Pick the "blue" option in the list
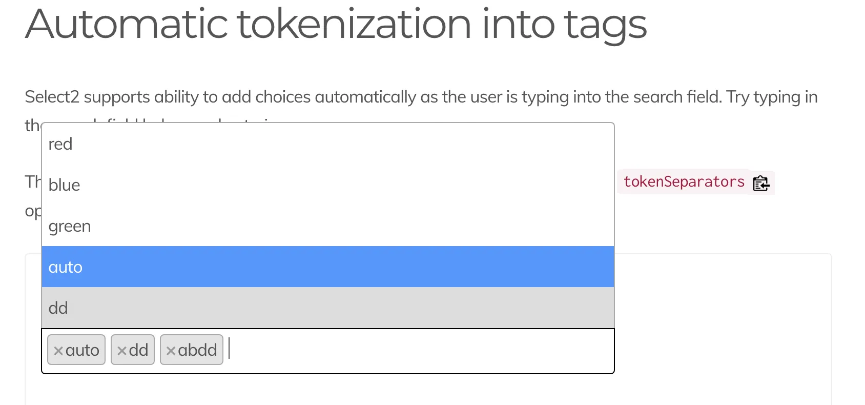Image resolution: width=865 pixels, height=405 pixels. coord(65,185)
